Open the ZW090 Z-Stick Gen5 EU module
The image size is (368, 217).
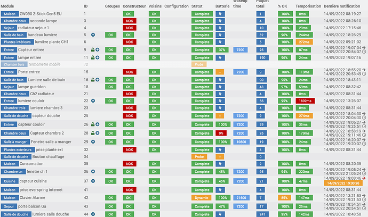coord(41,14)
